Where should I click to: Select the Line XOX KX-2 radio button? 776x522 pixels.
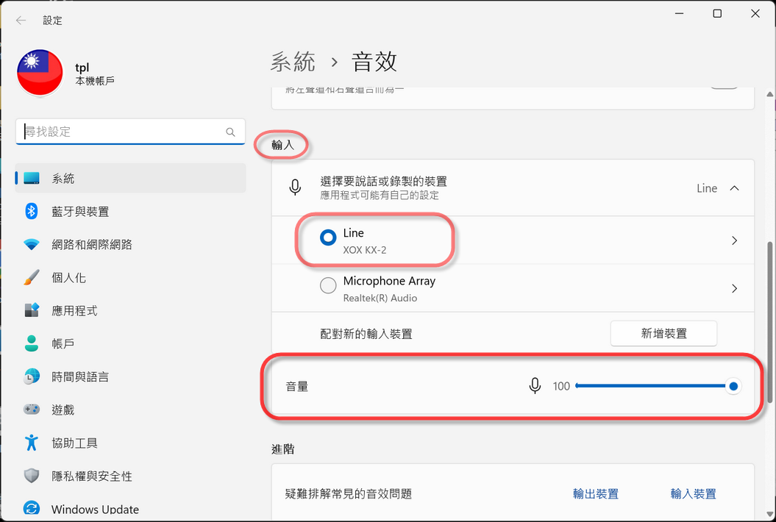point(328,237)
